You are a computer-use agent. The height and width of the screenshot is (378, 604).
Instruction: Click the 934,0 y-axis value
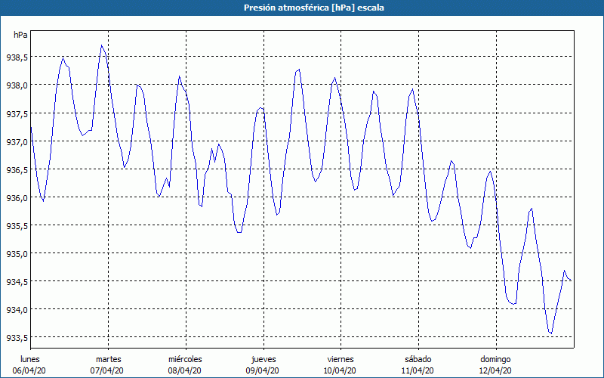pos(17,310)
